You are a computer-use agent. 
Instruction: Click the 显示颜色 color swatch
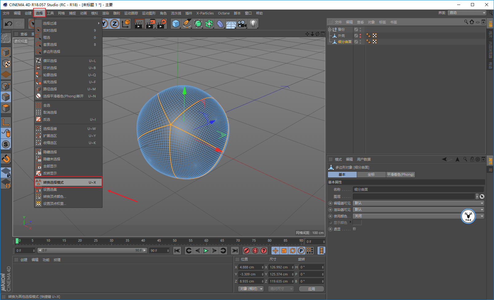point(357,223)
